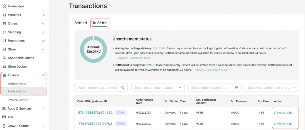Click the Homepage house icon in sidebar

[x=4, y=6]
